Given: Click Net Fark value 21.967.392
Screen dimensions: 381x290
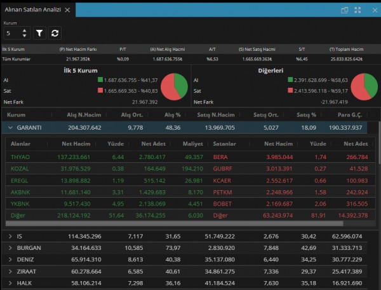Looking at the screenshot, I should (x=145, y=102).
